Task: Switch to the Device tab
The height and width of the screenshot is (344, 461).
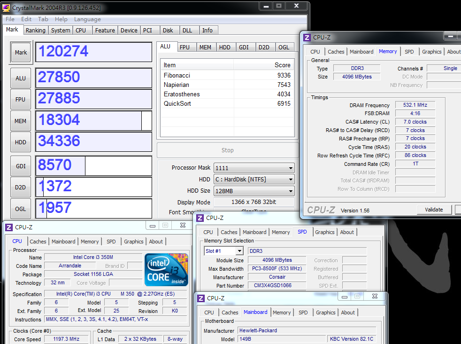Action: pyautogui.click(x=129, y=30)
